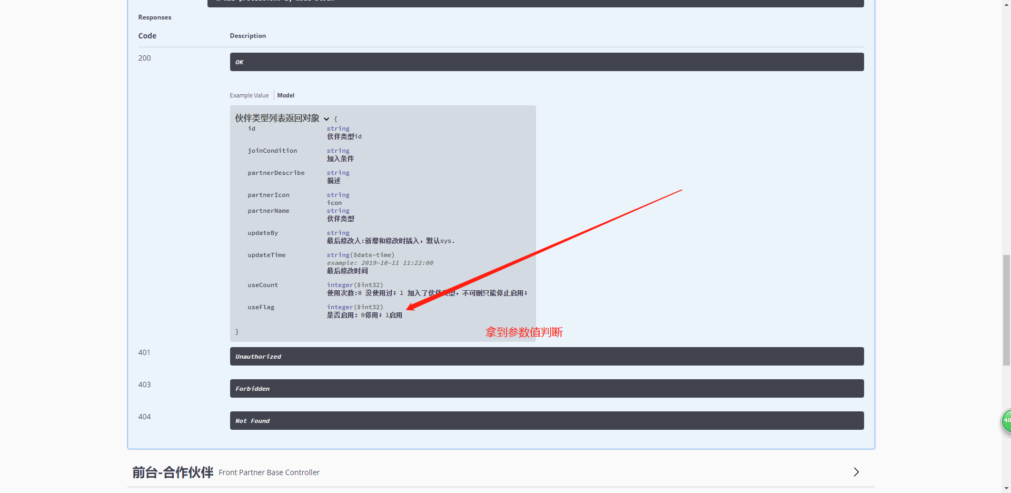Click the integer($int32) type of useCount
The width and height of the screenshot is (1011, 493).
[x=355, y=285]
